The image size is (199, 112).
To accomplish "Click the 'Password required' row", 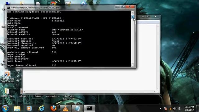I will click(31, 45).
